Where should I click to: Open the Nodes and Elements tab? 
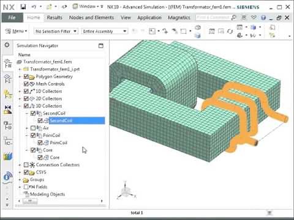coord(91,18)
